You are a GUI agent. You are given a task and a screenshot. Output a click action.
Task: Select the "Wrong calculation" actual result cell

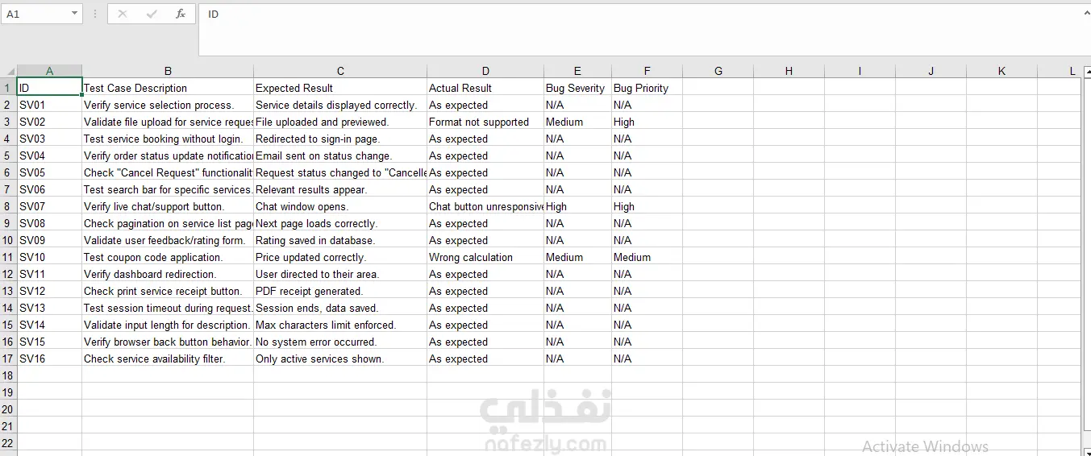point(485,257)
